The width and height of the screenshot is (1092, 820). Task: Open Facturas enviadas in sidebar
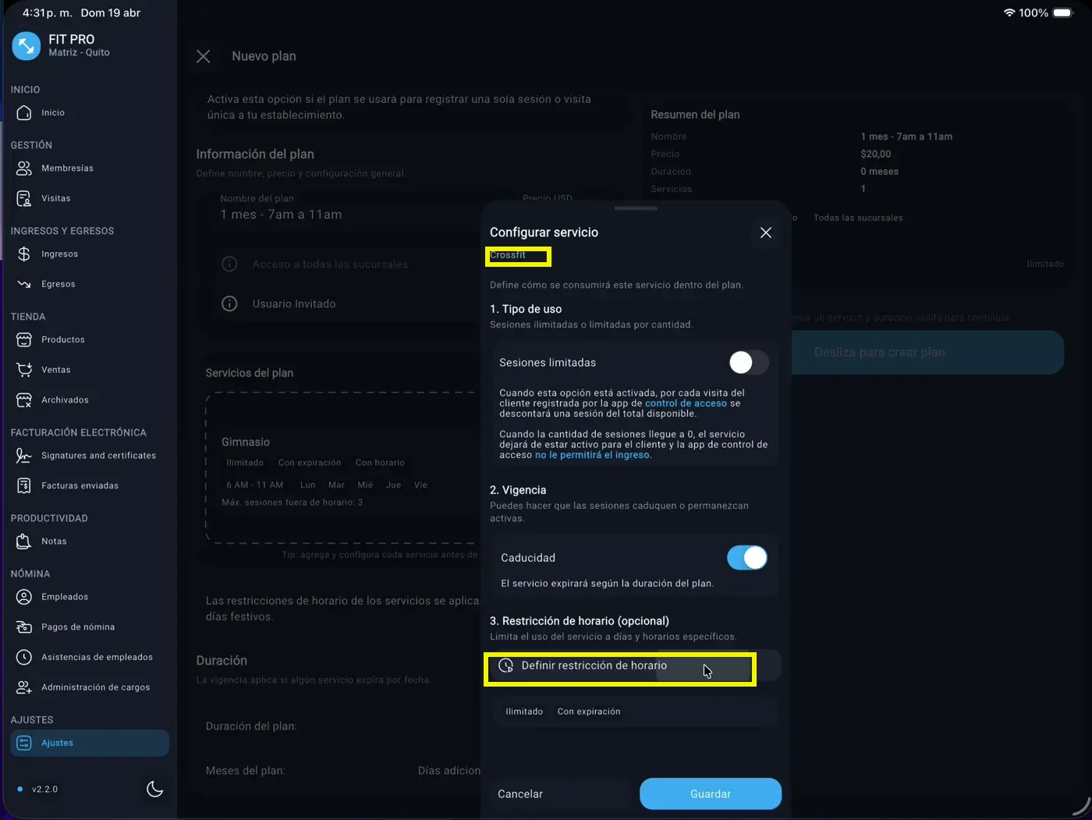pos(80,486)
